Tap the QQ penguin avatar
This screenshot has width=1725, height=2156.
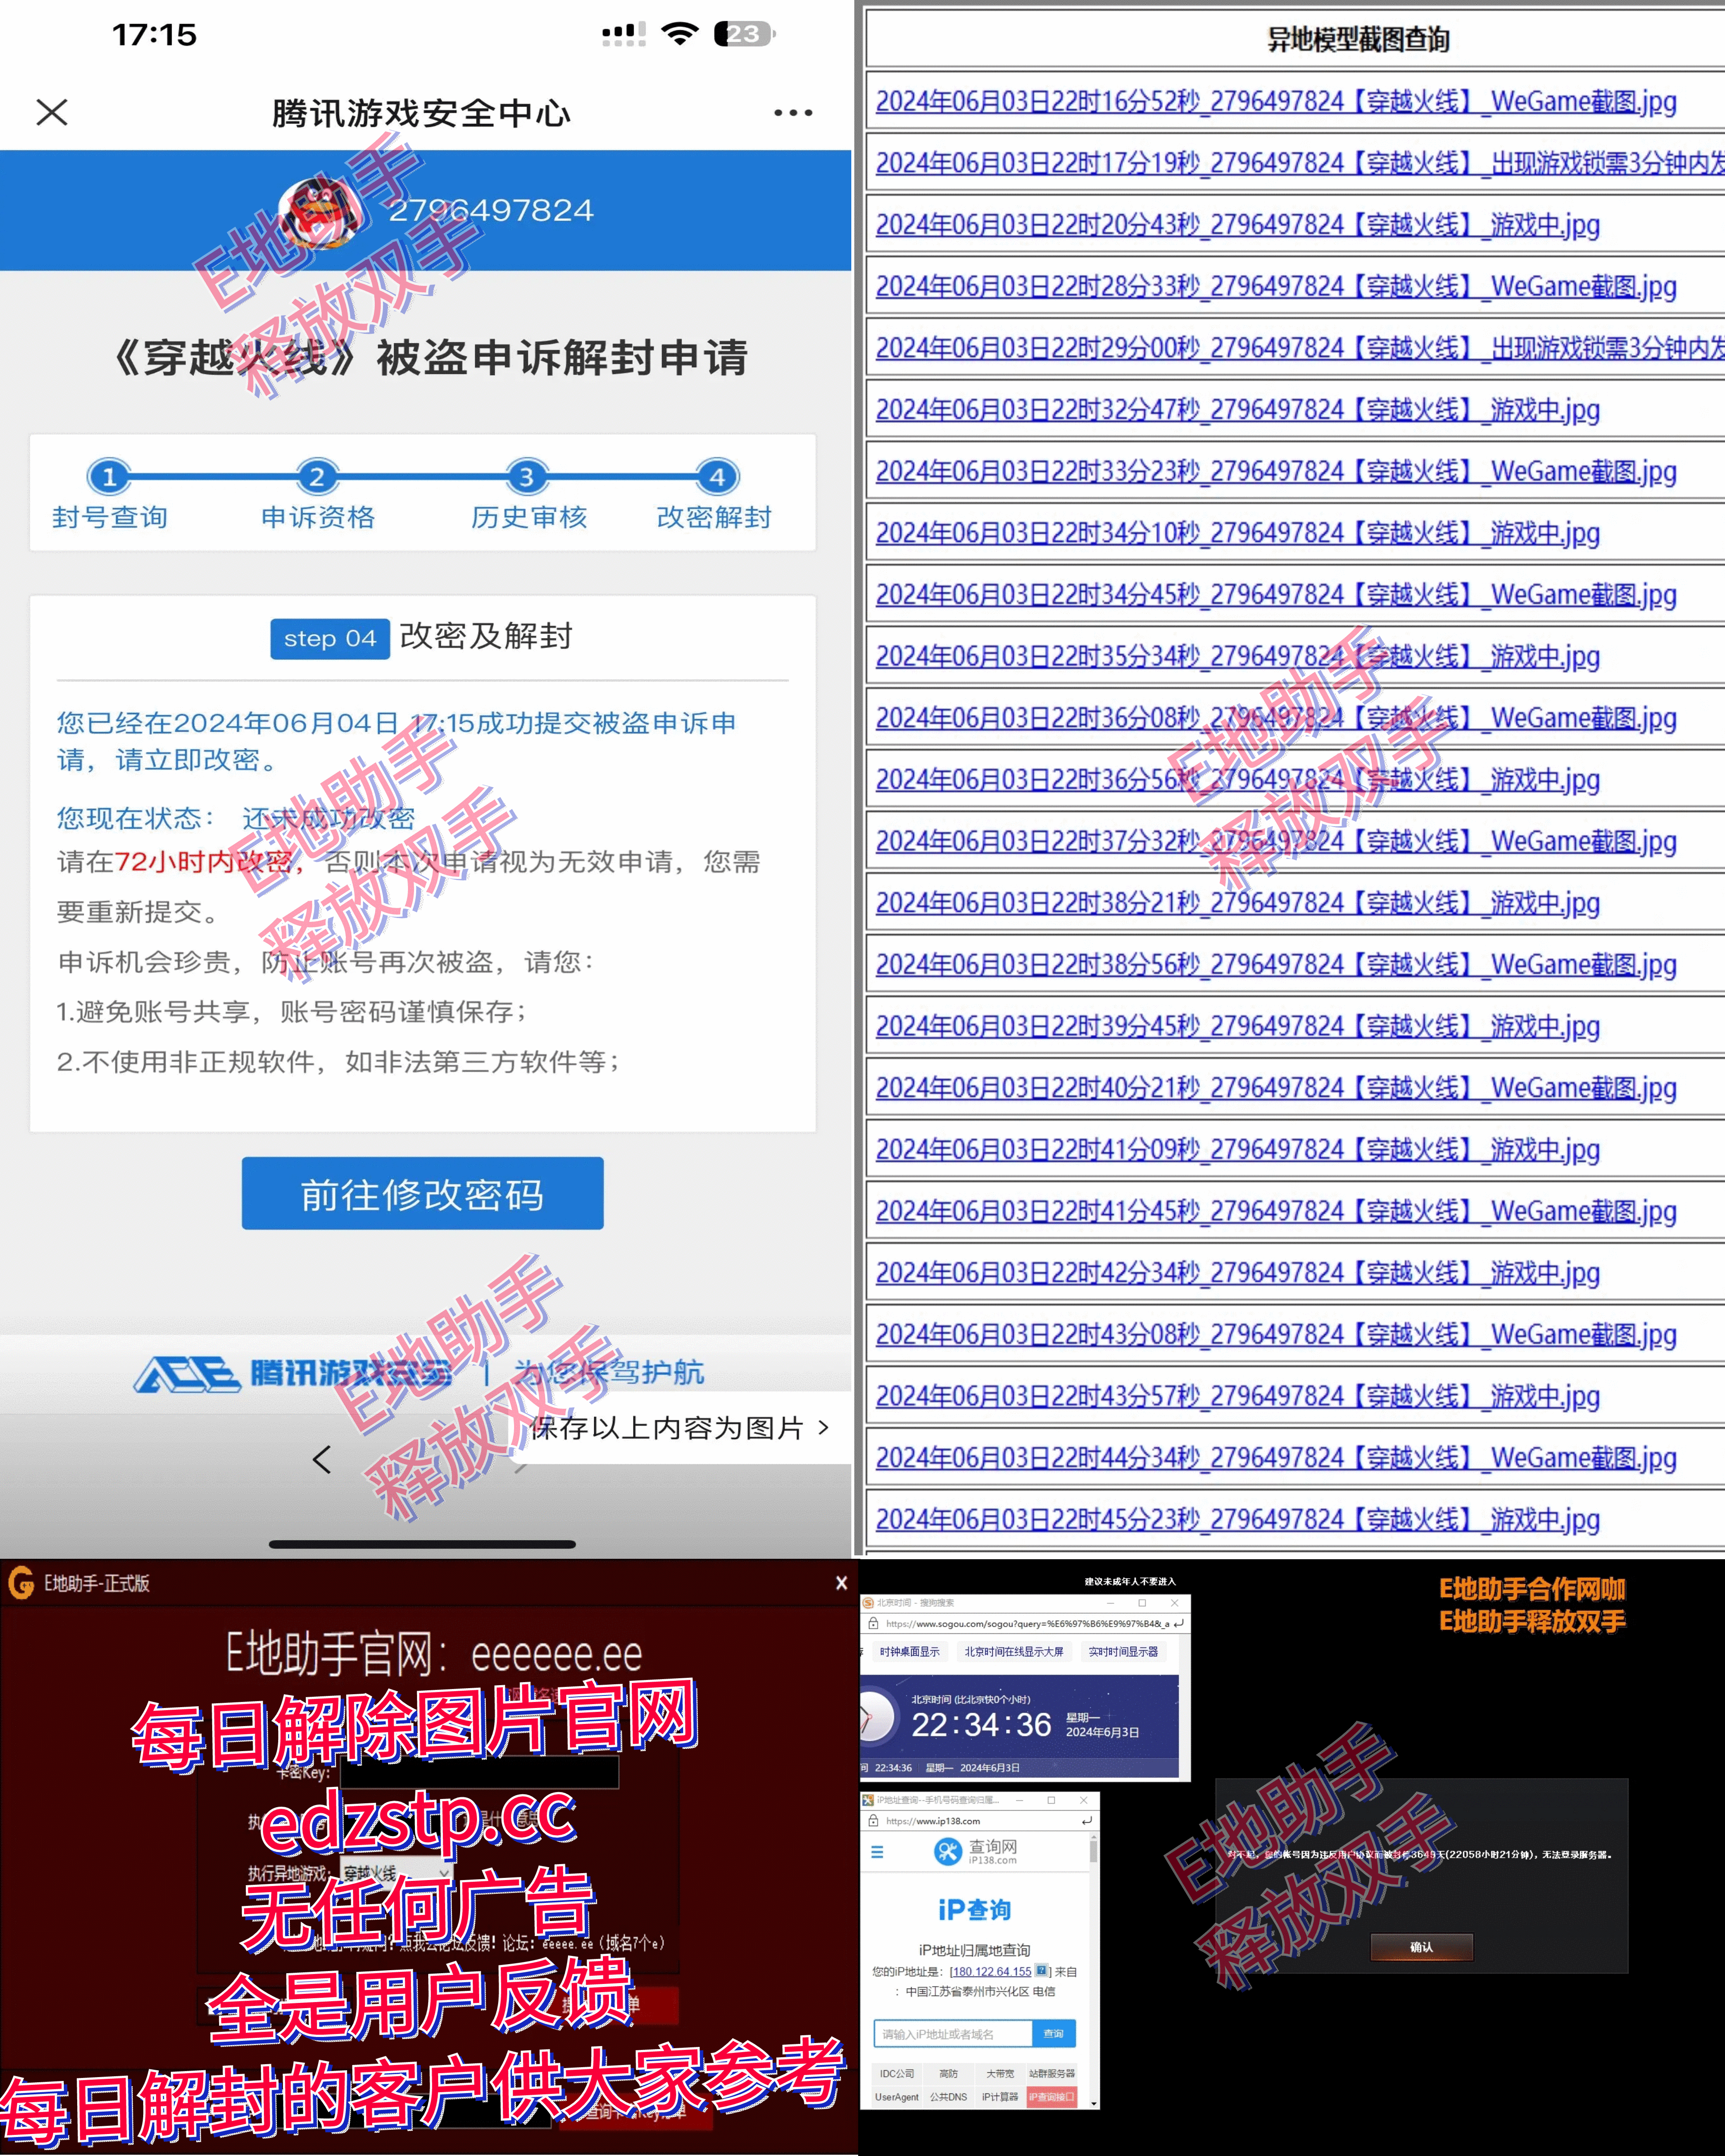coord(320,212)
